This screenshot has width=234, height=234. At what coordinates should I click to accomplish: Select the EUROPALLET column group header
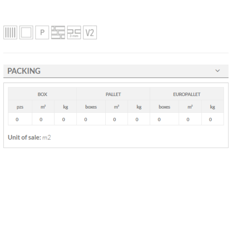point(187,94)
